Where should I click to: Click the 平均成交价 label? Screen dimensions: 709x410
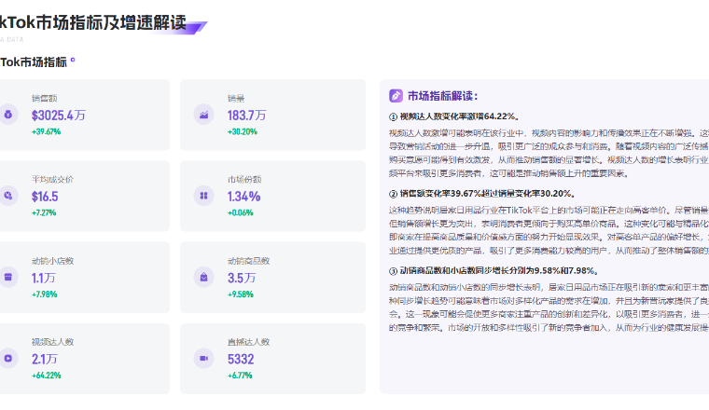click(52, 179)
